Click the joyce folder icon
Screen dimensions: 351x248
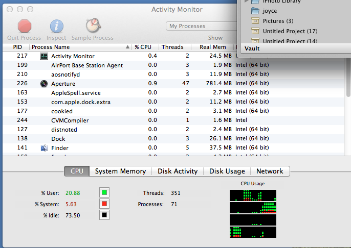tap(255, 11)
